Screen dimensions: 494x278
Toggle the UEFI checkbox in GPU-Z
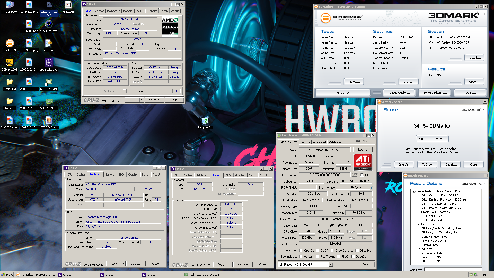(x=362, y=175)
